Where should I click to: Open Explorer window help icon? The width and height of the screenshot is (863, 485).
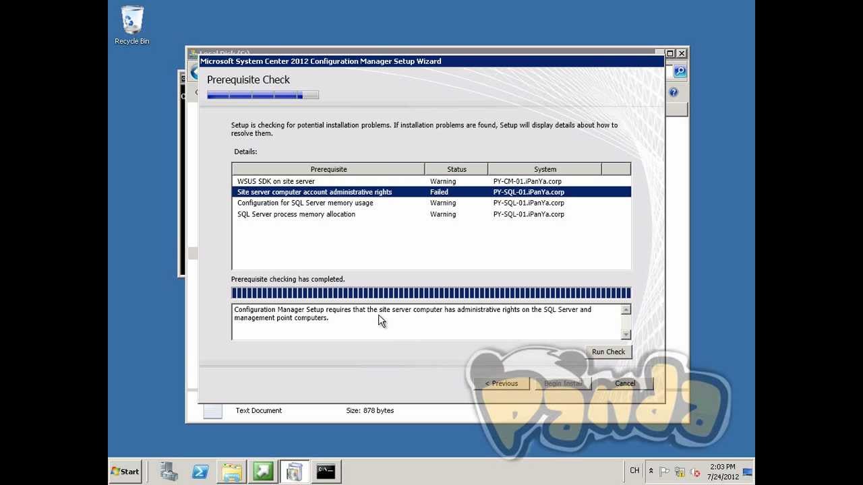673,92
